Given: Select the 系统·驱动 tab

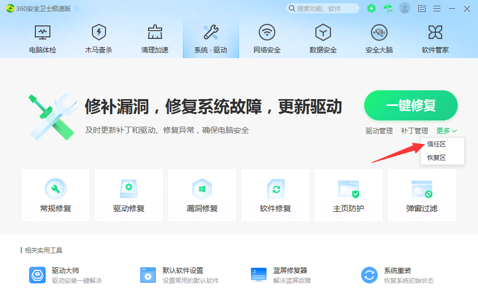Looking at the screenshot, I should click(210, 39).
